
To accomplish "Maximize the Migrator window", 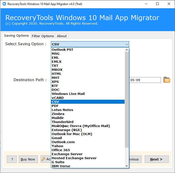I will pos(157,4).
